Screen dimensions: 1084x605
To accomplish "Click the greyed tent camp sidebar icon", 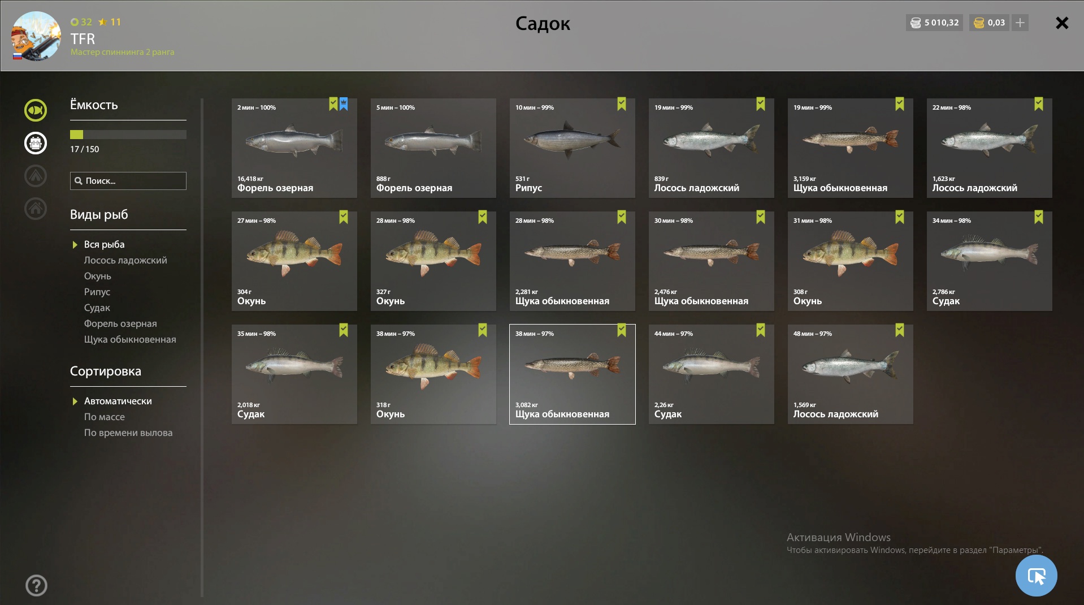I will (36, 176).
